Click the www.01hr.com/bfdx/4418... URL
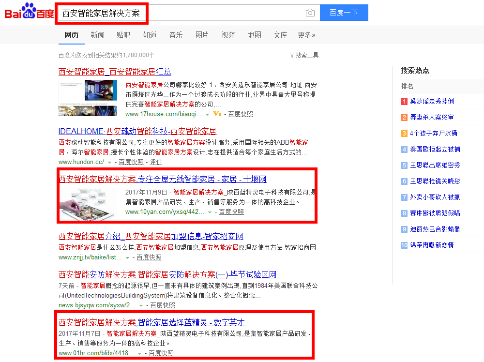Image resolution: width=484 pixels, height=362 pixels. 97,353
